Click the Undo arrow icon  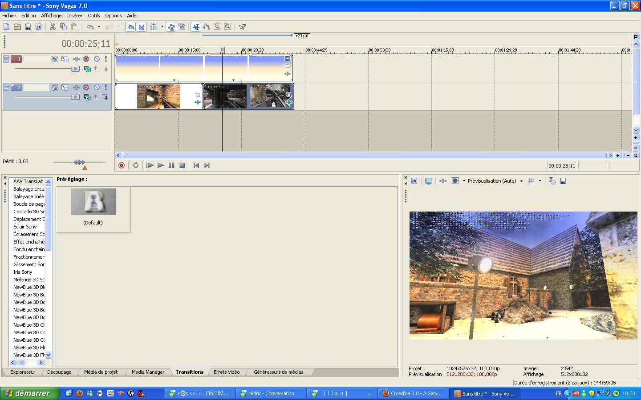[90, 27]
